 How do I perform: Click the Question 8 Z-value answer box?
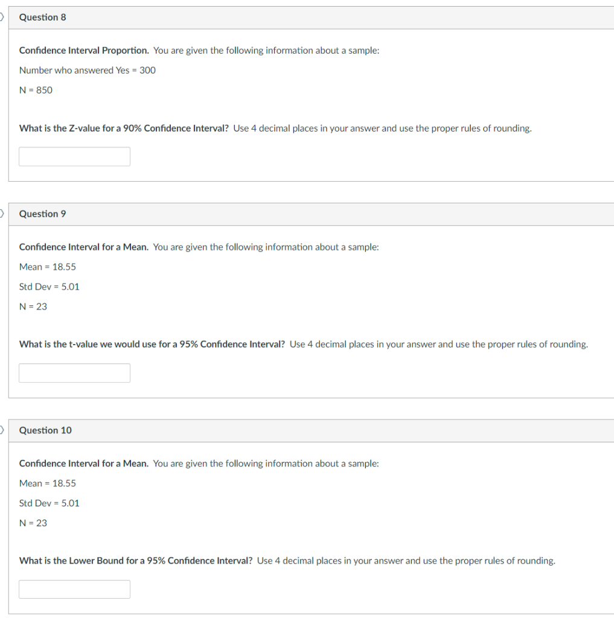(74, 156)
